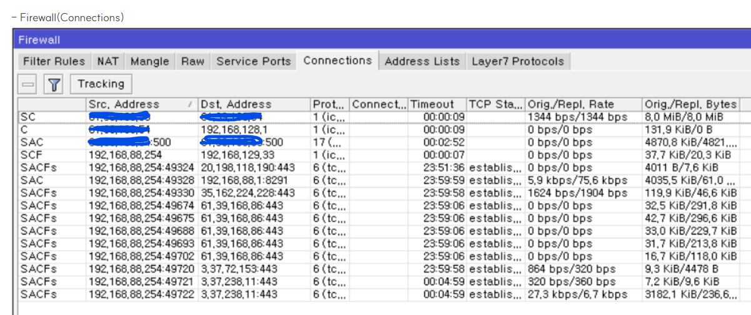Go to the Raw tab
The image size is (751, 315).
192,61
